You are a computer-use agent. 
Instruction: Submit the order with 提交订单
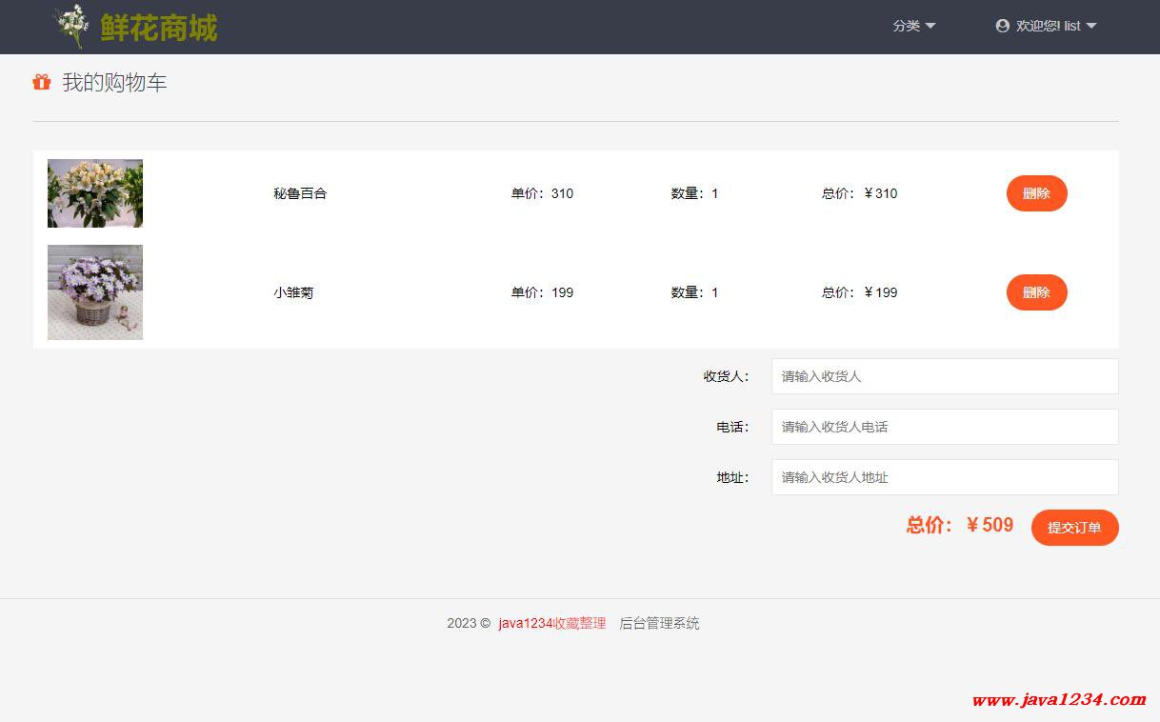click(x=1074, y=528)
